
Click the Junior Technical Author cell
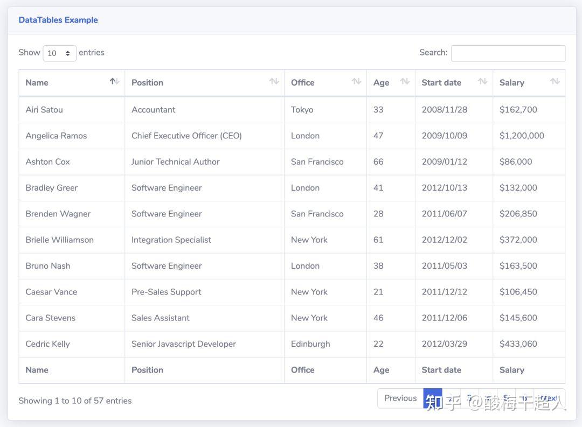[x=175, y=162]
